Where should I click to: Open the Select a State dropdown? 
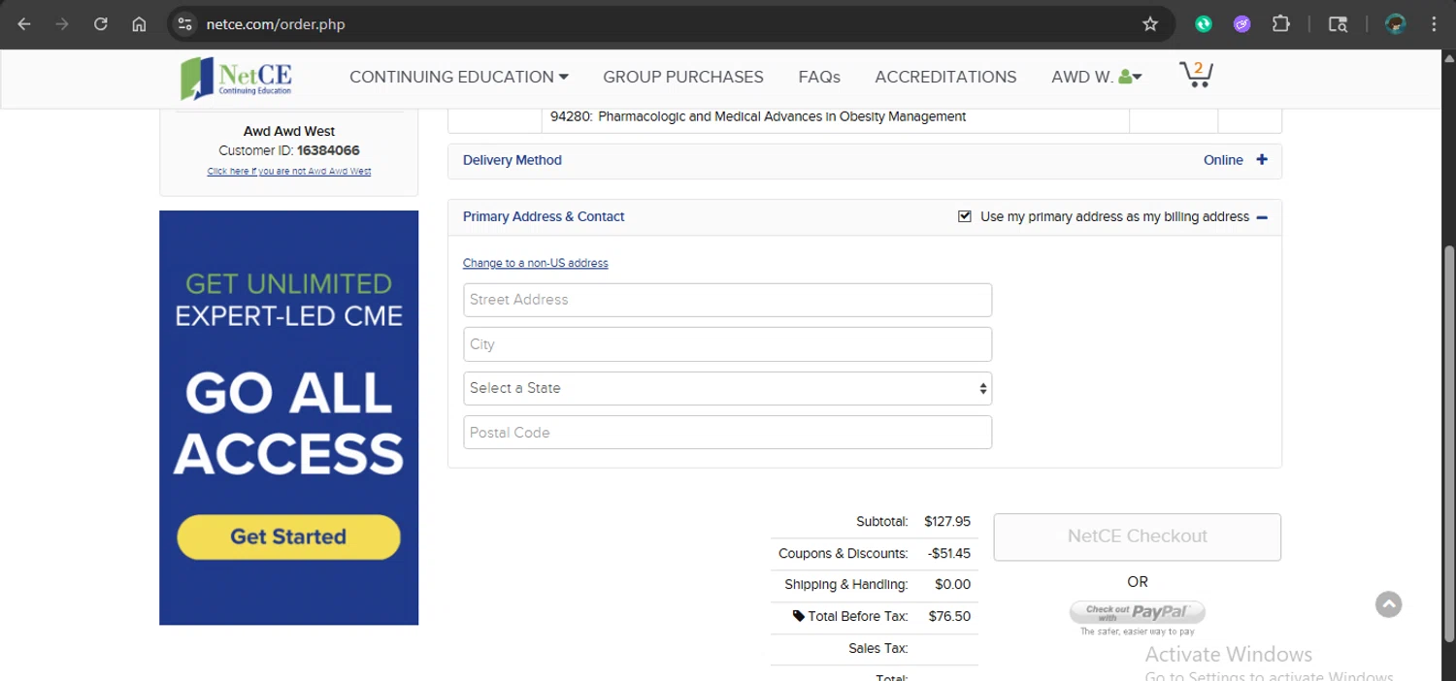point(727,388)
